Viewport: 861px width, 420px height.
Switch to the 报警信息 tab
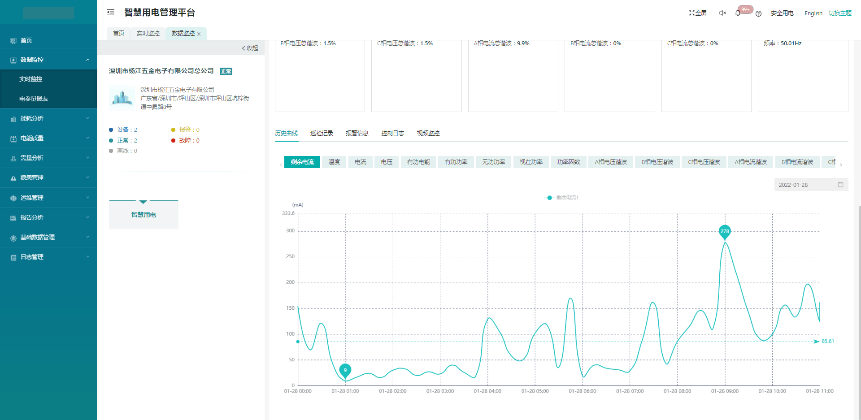click(x=357, y=133)
